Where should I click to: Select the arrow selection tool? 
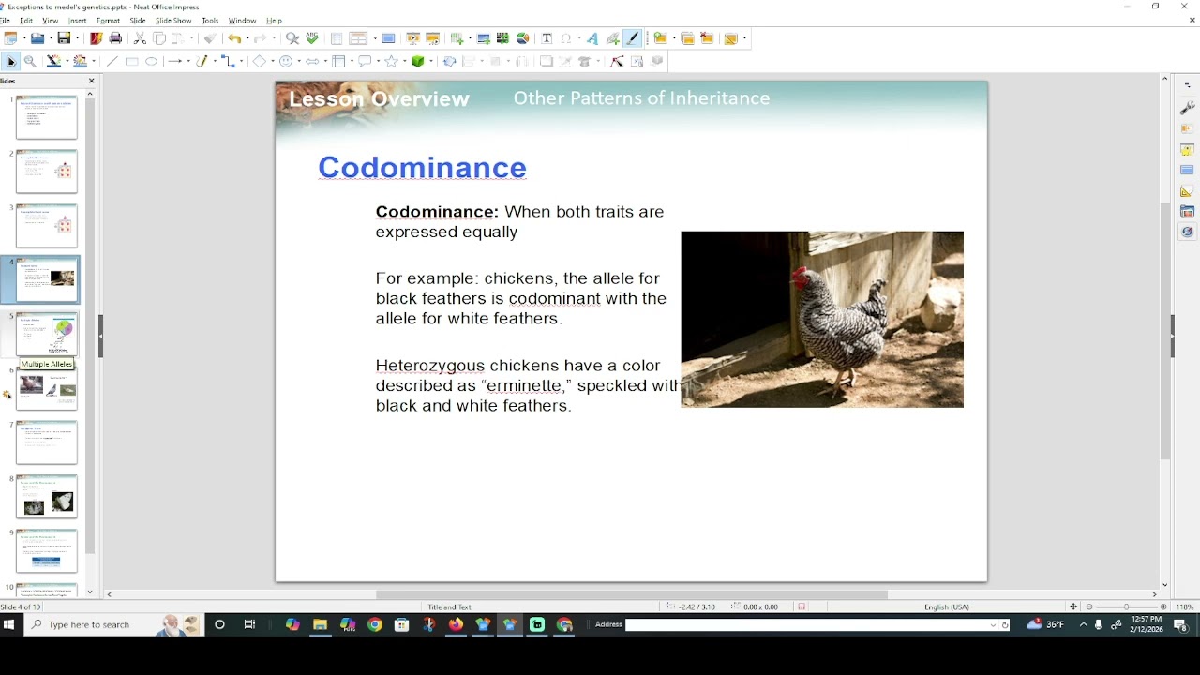pyautogui.click(x=11, y=62)
